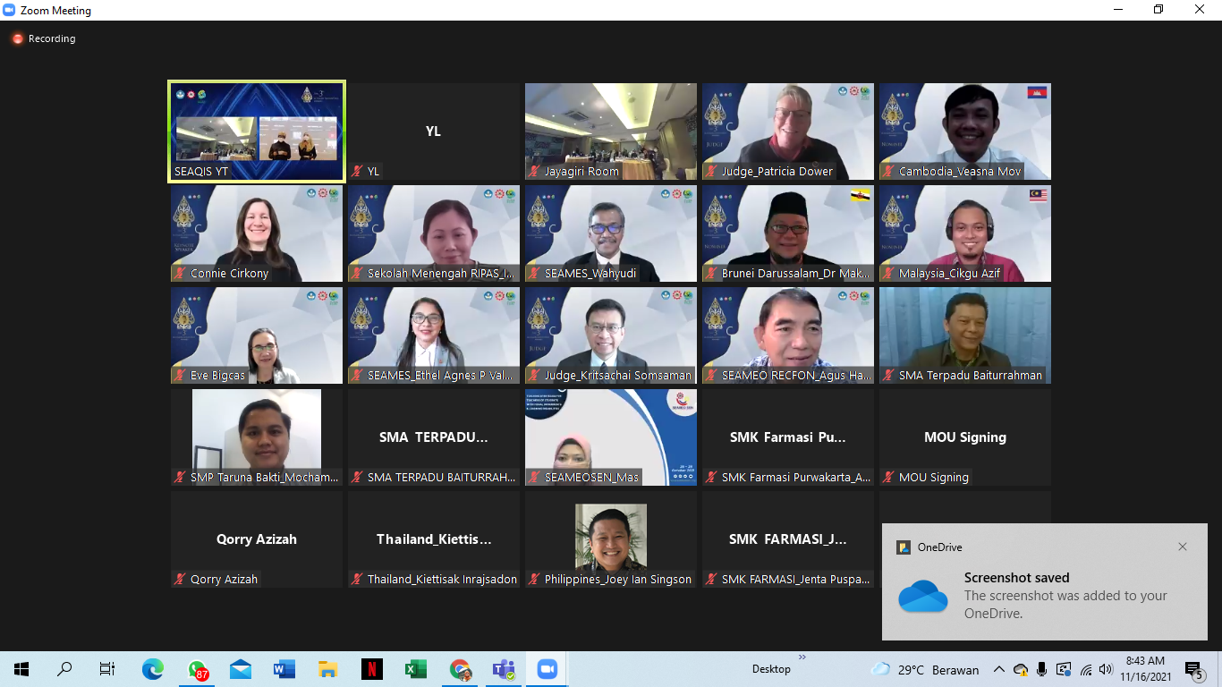Open Microsoft Edge from the taskbar
The height and width of the screenshot is (687, 1222).
click(153, 669)
